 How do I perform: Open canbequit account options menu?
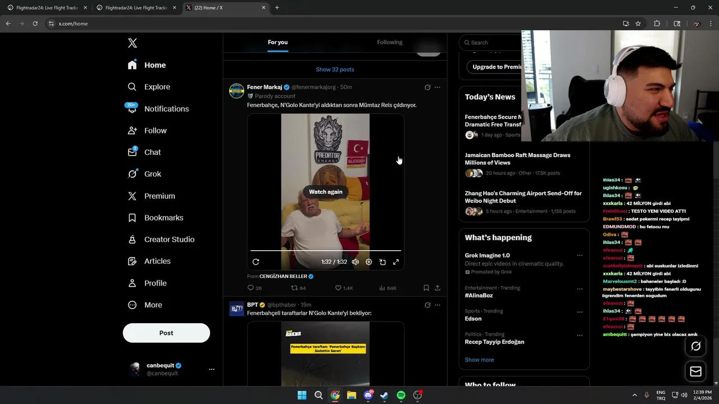[212, 369]
